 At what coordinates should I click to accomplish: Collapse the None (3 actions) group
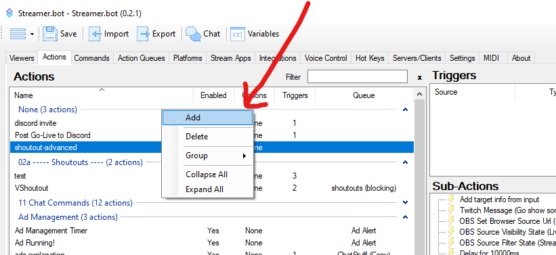click(x=405, y=110)
